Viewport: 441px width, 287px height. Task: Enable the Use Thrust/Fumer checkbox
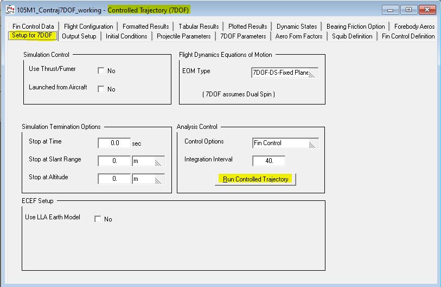coord(101,71)
